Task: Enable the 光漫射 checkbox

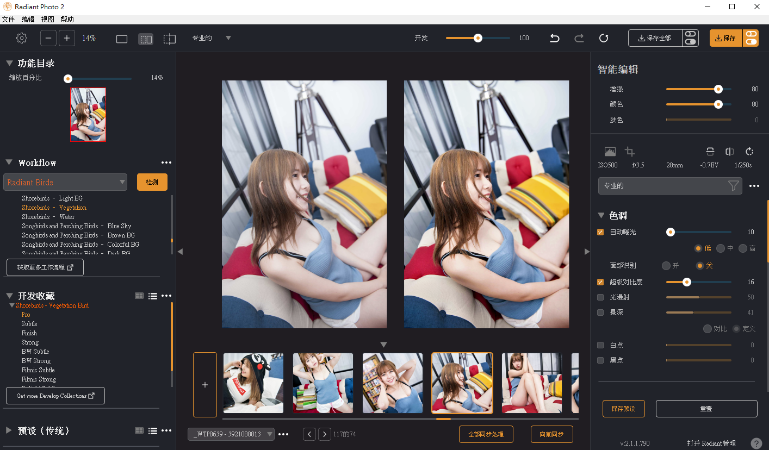Action: pos(600,297)
